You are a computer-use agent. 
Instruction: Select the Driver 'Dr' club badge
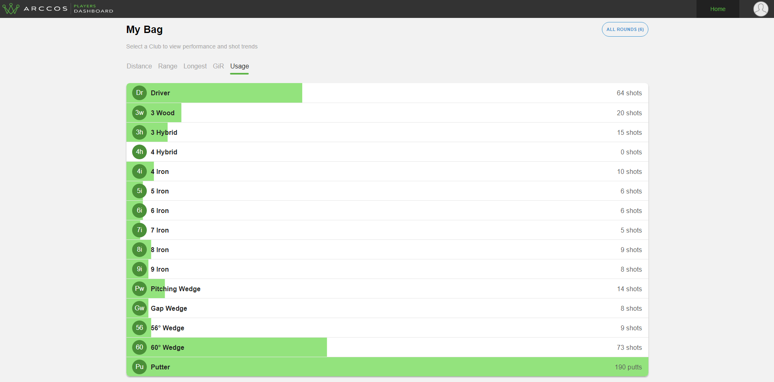tap(139, 93)
